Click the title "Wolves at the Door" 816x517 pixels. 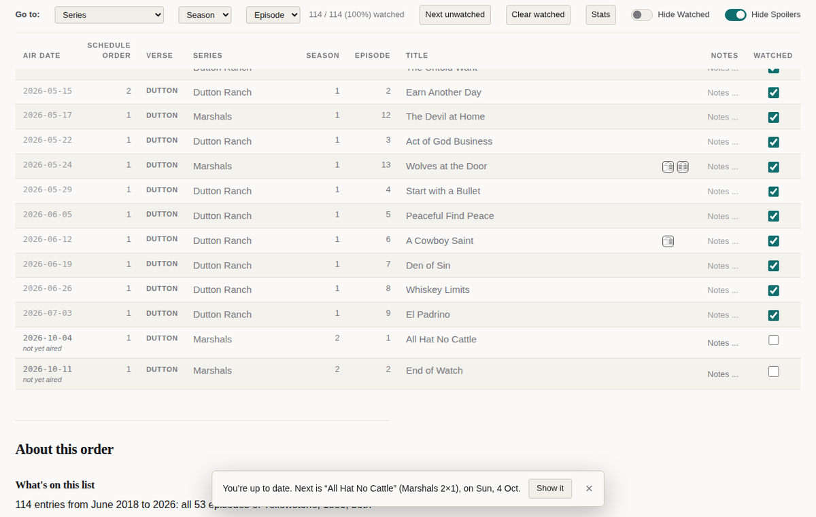(x=447, y=166)
